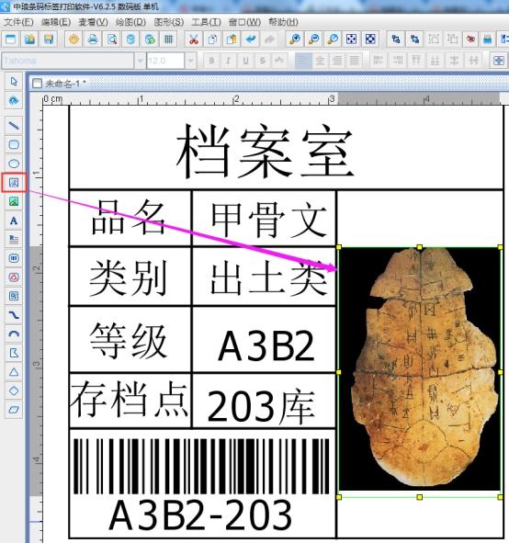
Task: Choose the text tool marked A
Action: click(x=14, y=221)
